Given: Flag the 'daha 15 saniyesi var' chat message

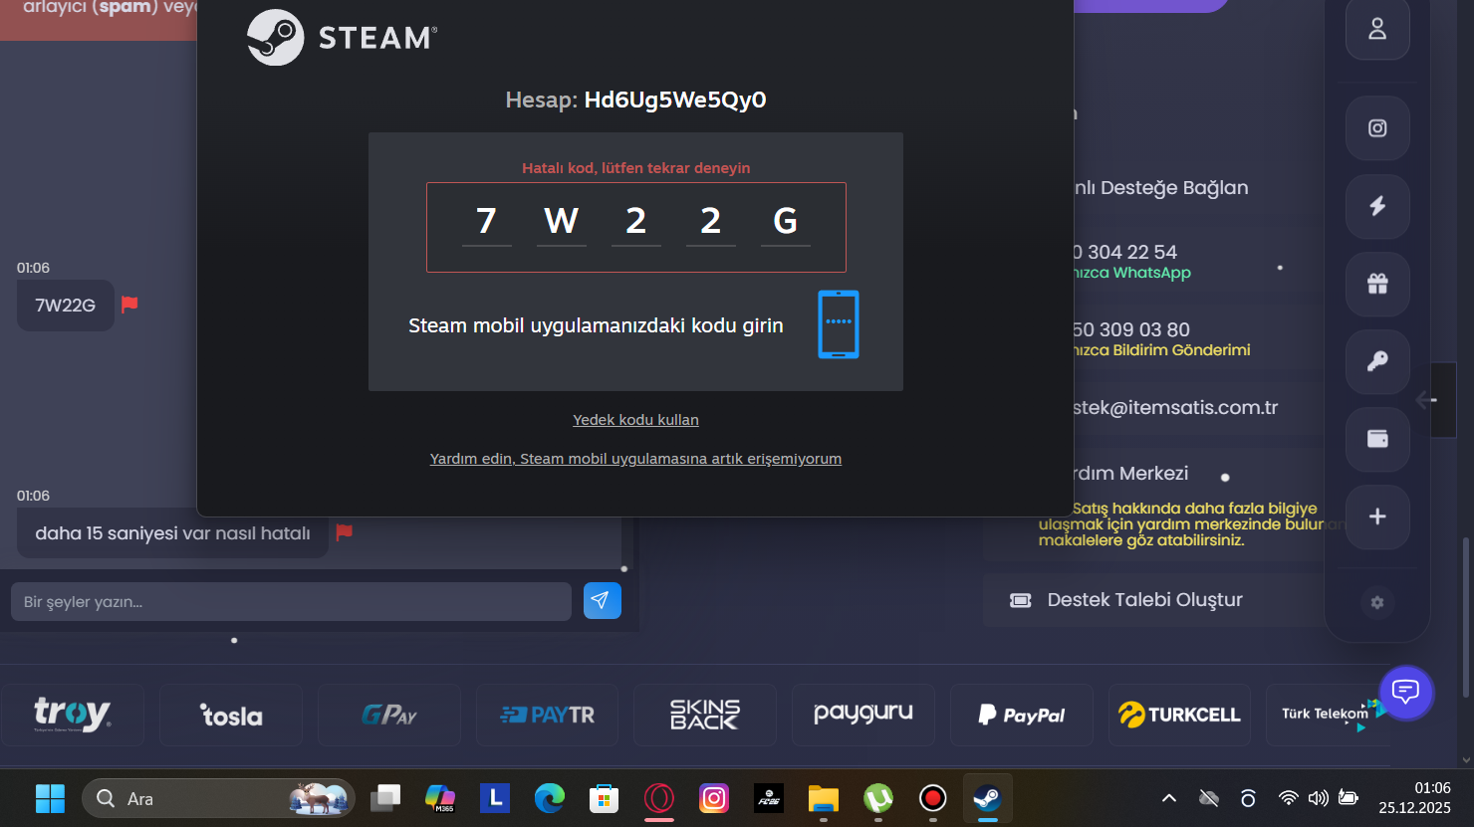Looking at the screenshot, I should (x=345, y=532).
